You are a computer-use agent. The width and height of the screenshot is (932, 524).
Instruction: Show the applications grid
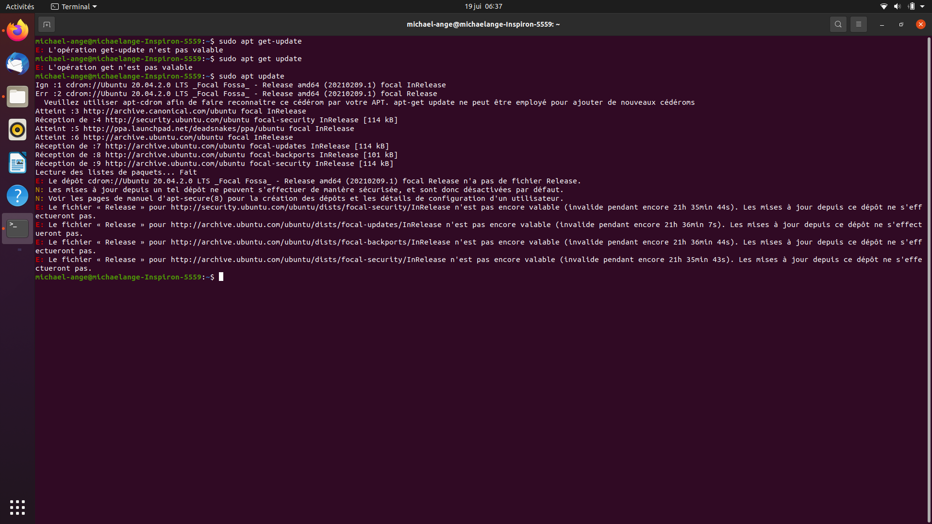point(17,508)
